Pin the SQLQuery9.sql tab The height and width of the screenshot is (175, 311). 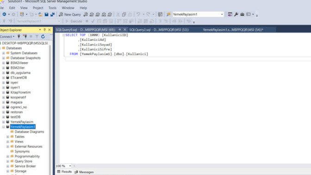tap(120, 30)
